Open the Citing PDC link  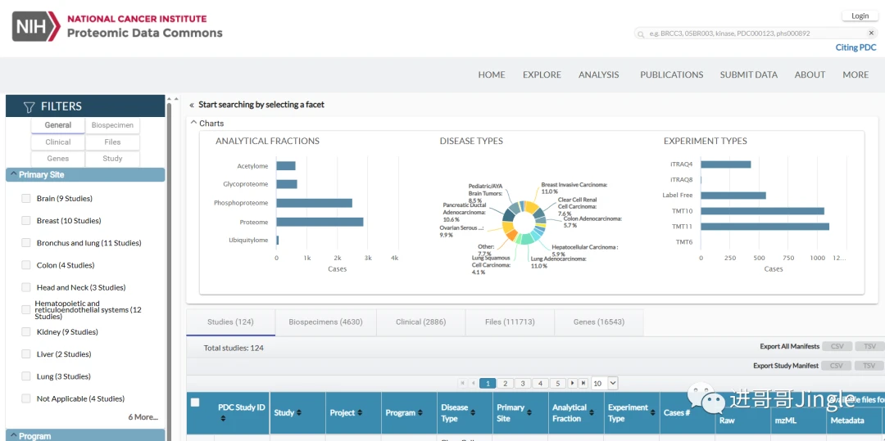[855, 47]
